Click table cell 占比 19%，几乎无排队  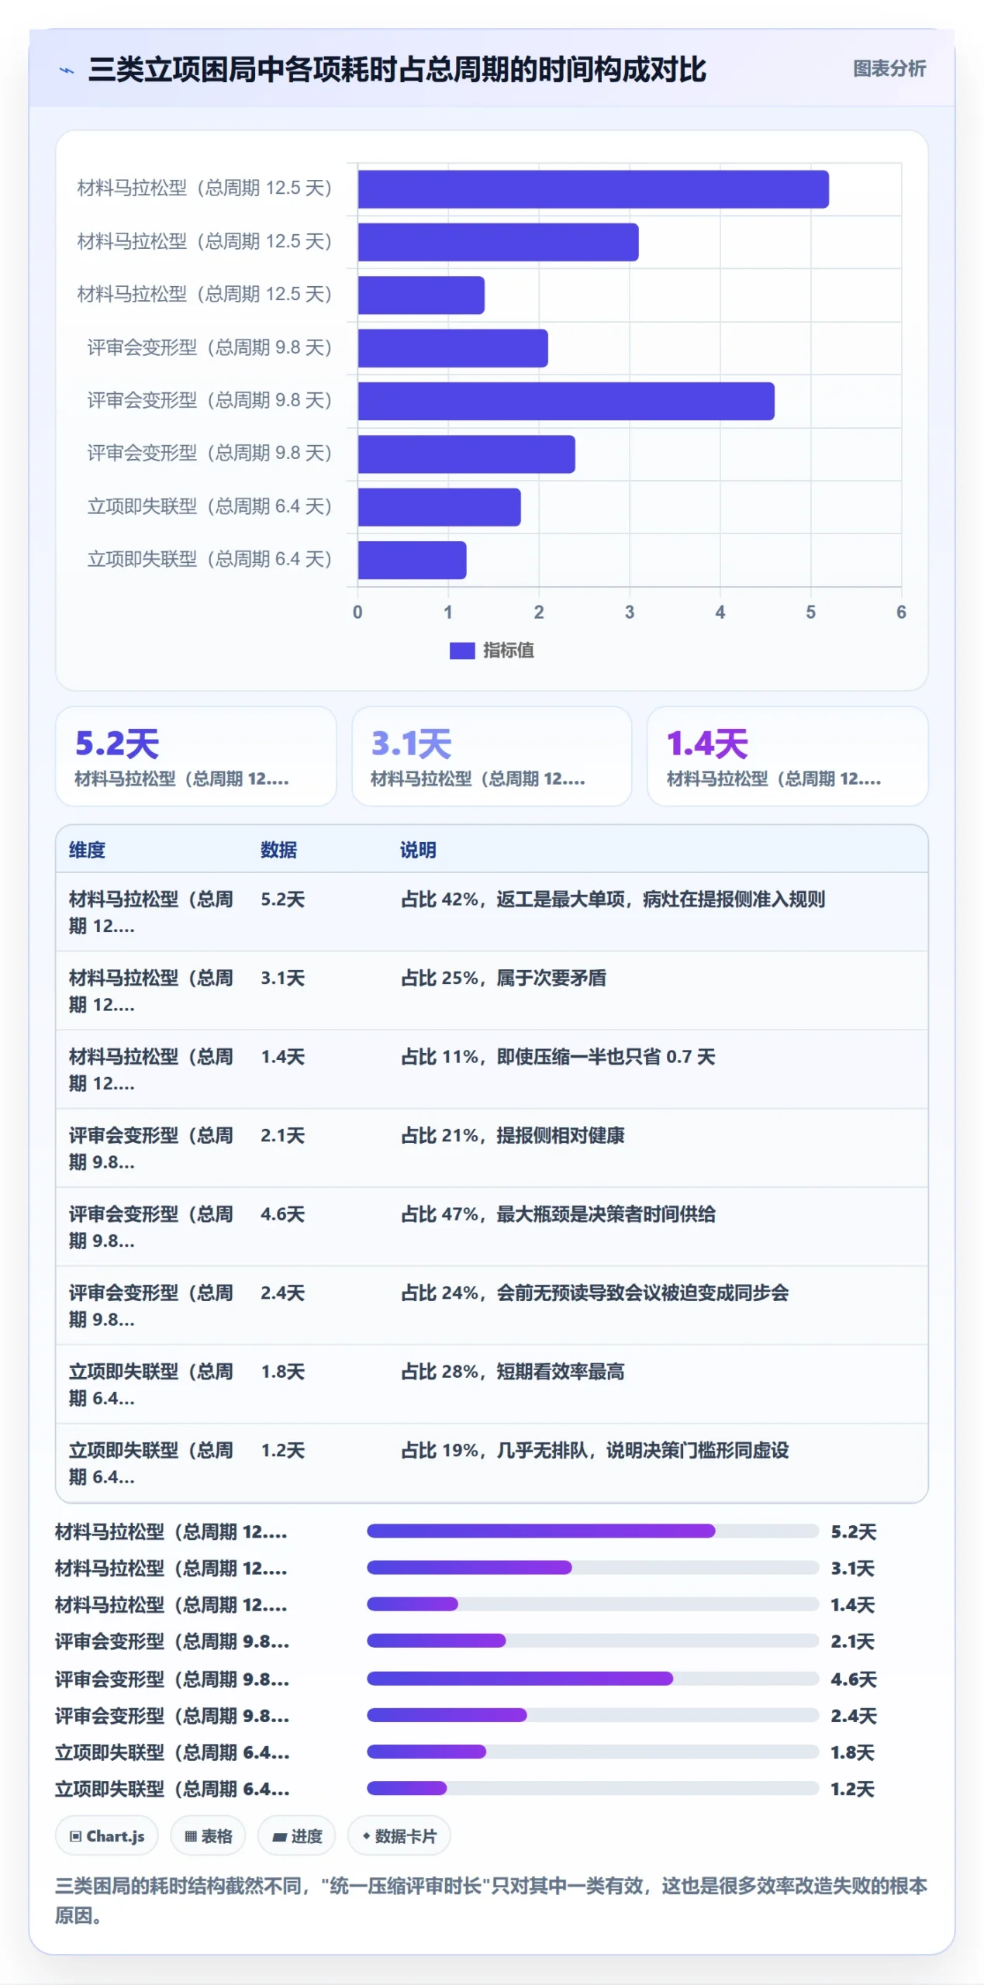pos(594,1451)
